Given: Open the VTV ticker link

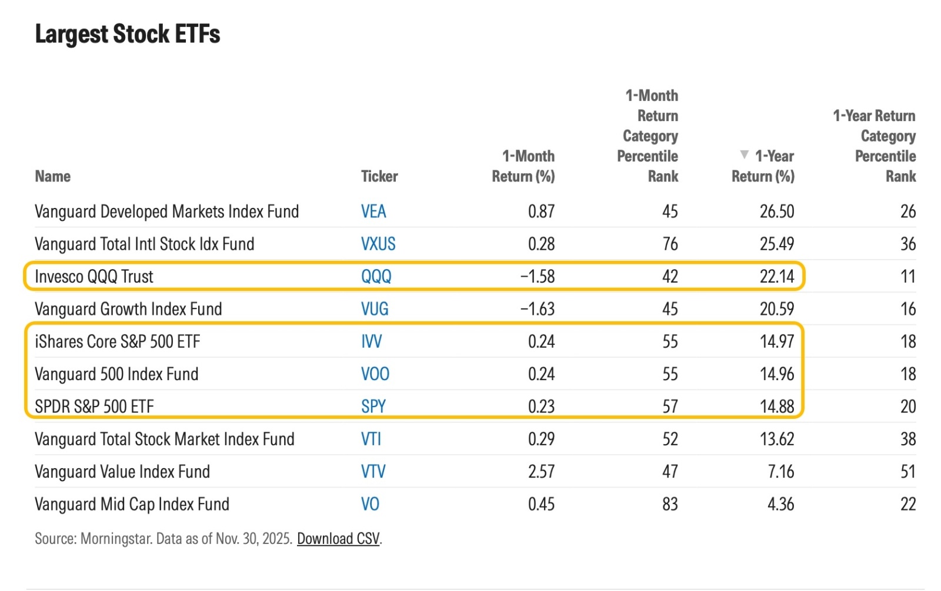Looking at the screenshot, I should tap(373, 472).
